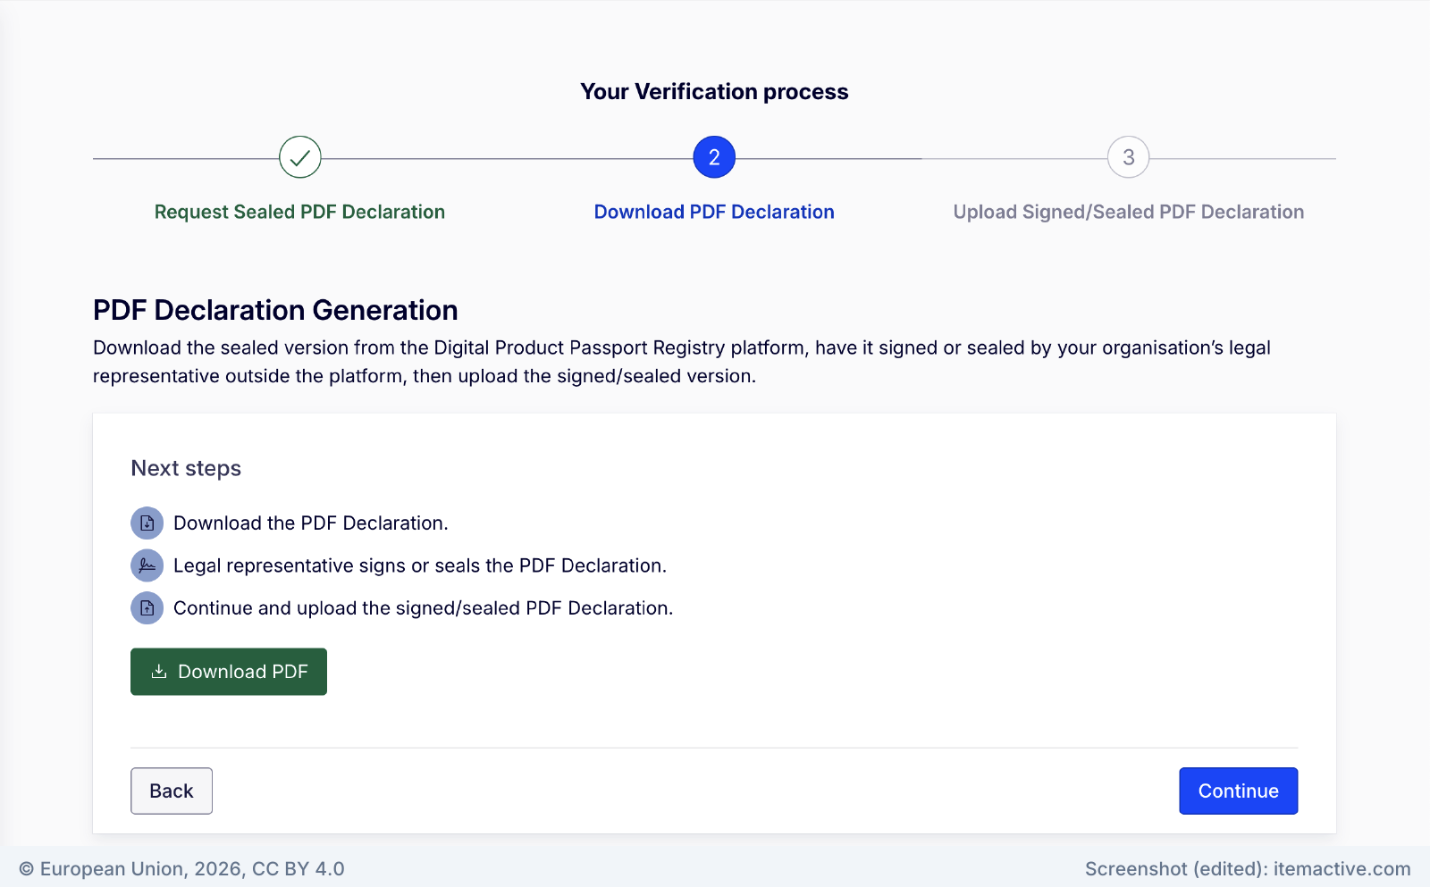1430x887 pixels.
Task: Click the "Next steps" heading
Action: pyautogui.click(x=186, y=468)
